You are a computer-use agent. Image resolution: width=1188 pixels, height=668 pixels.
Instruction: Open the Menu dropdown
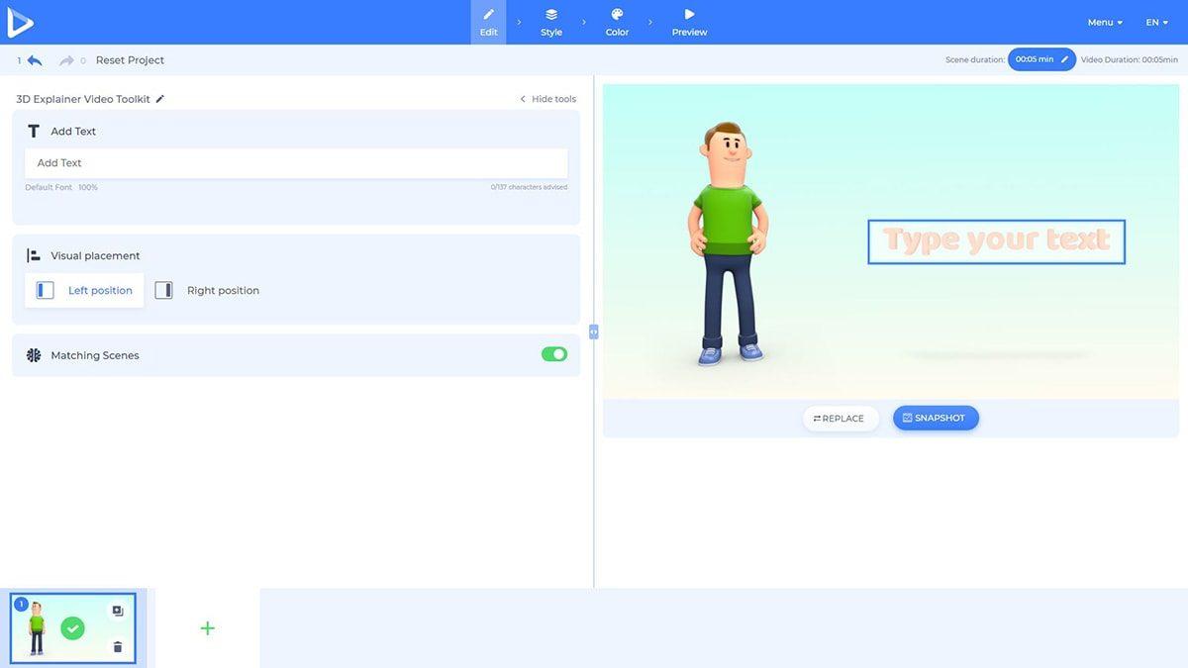pos(1105,22)
